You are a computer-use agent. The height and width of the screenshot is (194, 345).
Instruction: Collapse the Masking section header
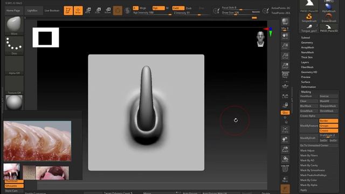(306, 92)
